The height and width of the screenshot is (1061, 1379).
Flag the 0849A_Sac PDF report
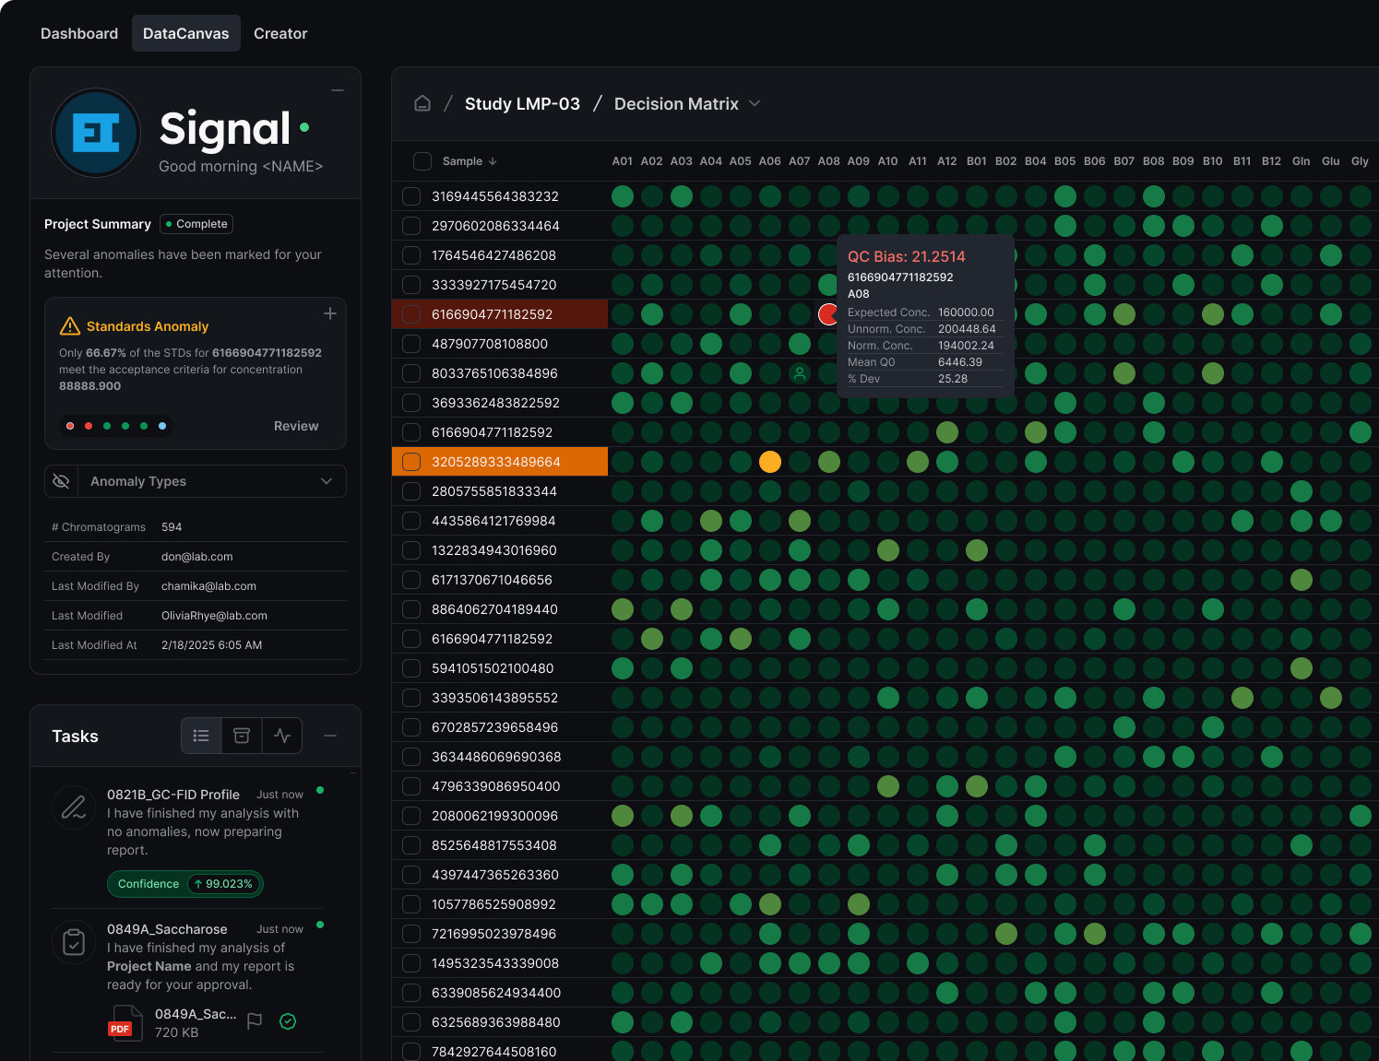tap(255, 1021)
